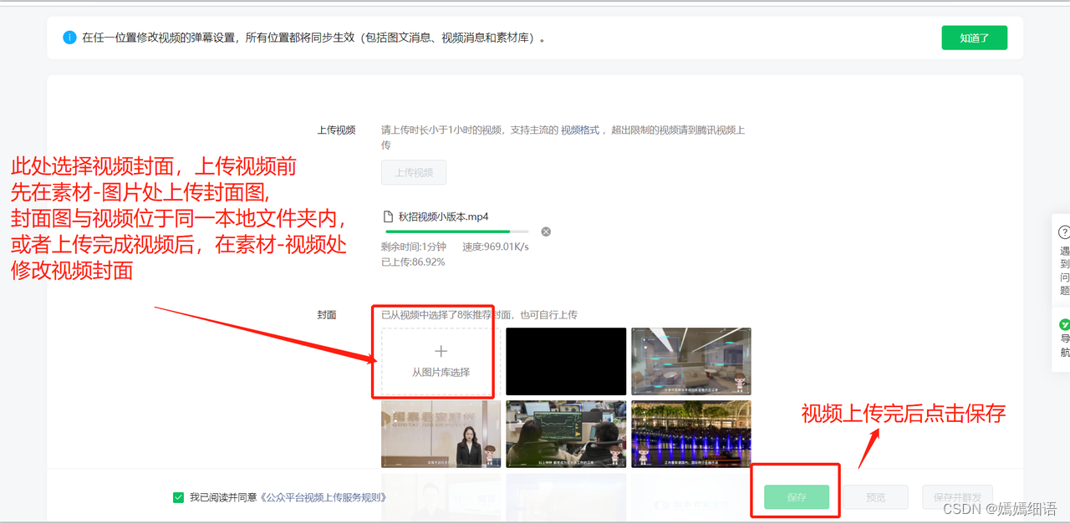The height and width of the screenshot is (524, 1070).
Task: Click the file icon beside 秋招视频小版本.mp4
Action: pyautogui.click(x=388, y=216)
